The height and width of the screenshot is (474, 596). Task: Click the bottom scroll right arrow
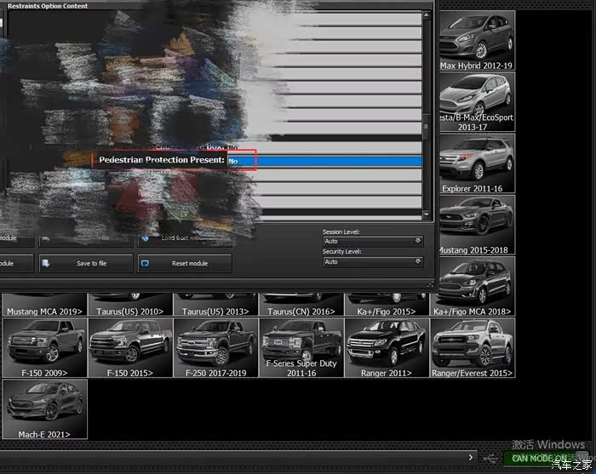(x=472, y=459)
